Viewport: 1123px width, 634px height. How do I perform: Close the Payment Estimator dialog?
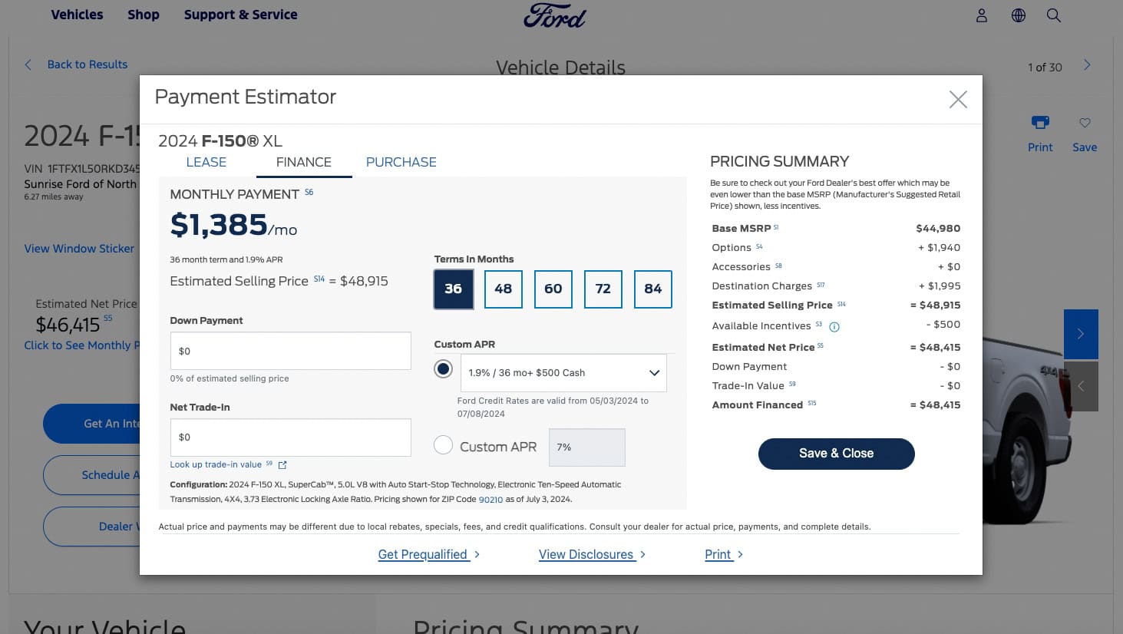coord(958,99)
